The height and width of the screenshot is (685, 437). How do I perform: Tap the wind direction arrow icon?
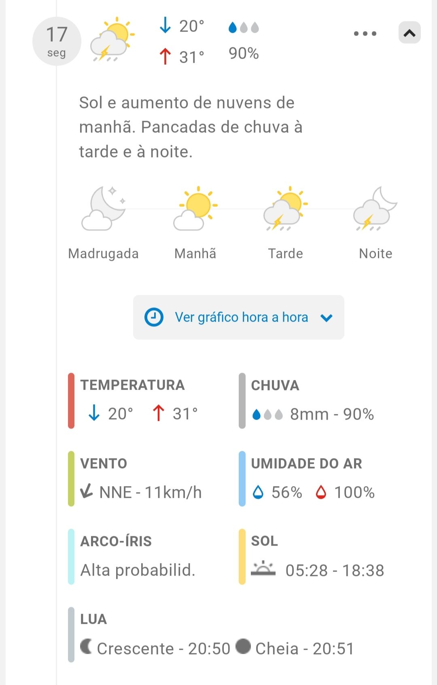[x=87, y=491]
